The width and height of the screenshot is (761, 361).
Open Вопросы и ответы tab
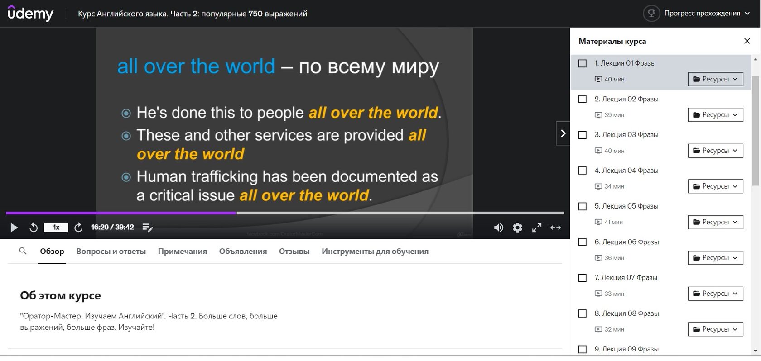point(111,252)
